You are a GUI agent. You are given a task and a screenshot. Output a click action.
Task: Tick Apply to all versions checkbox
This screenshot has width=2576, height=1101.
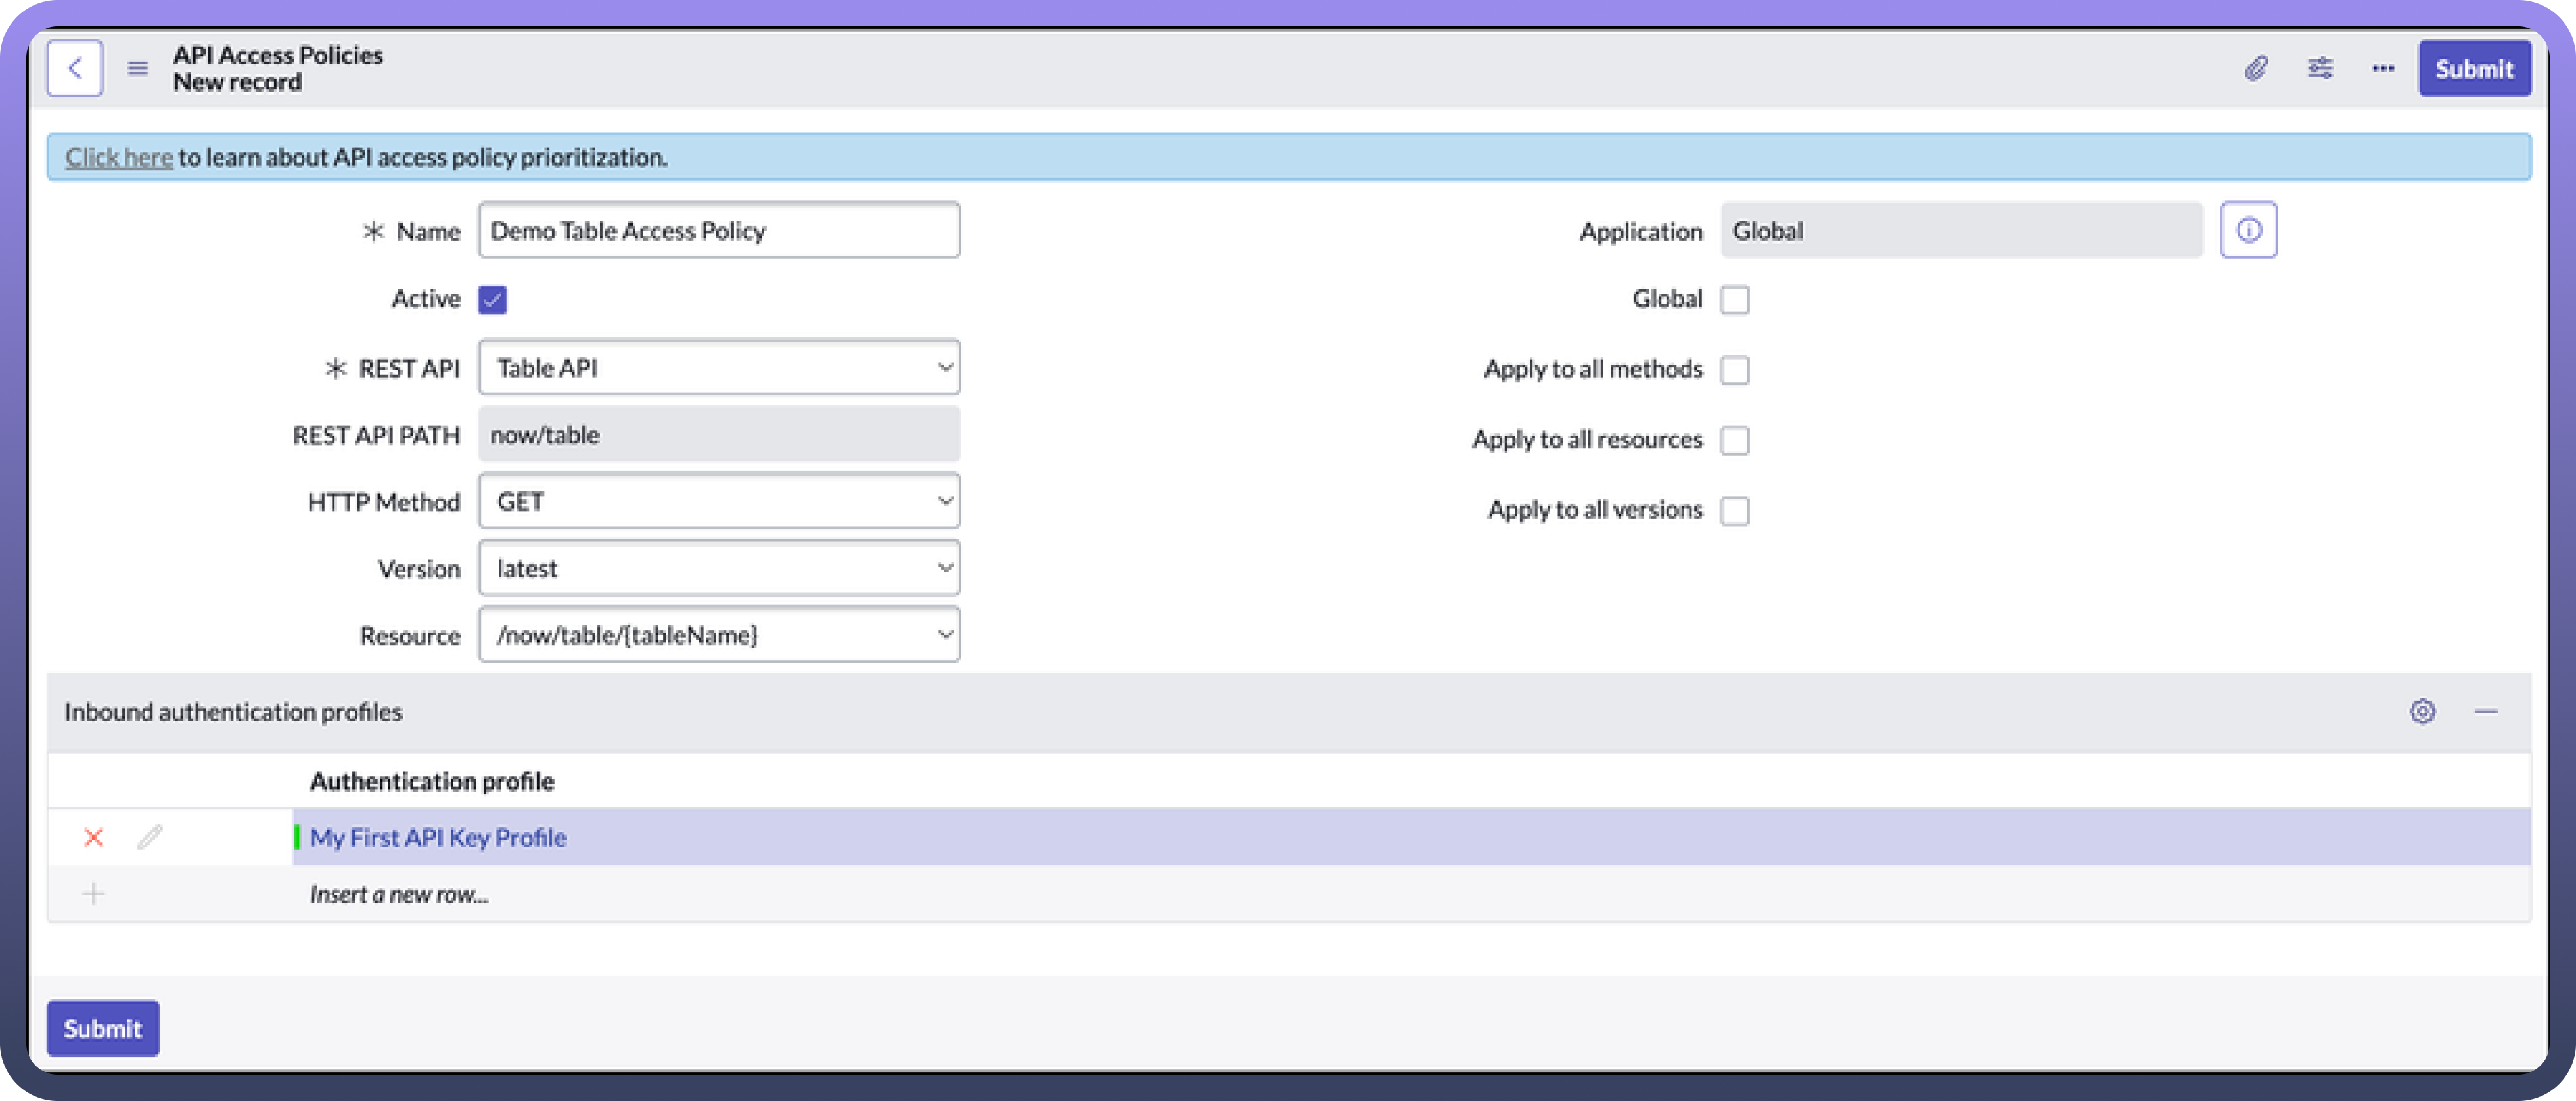pos(1735,510)
